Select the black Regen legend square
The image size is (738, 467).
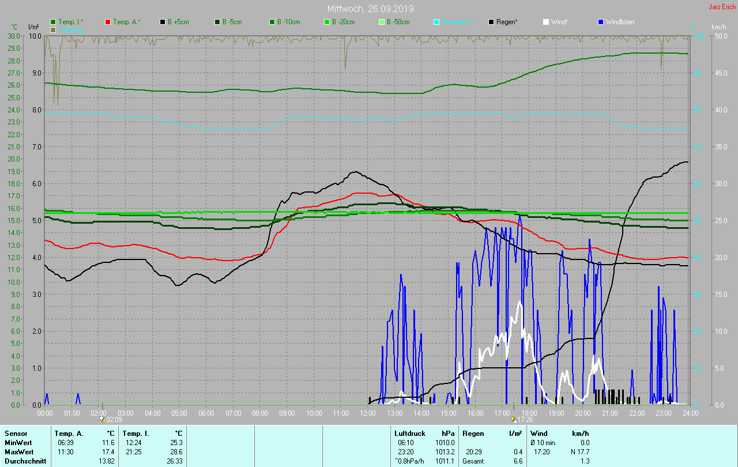(491, 22)
